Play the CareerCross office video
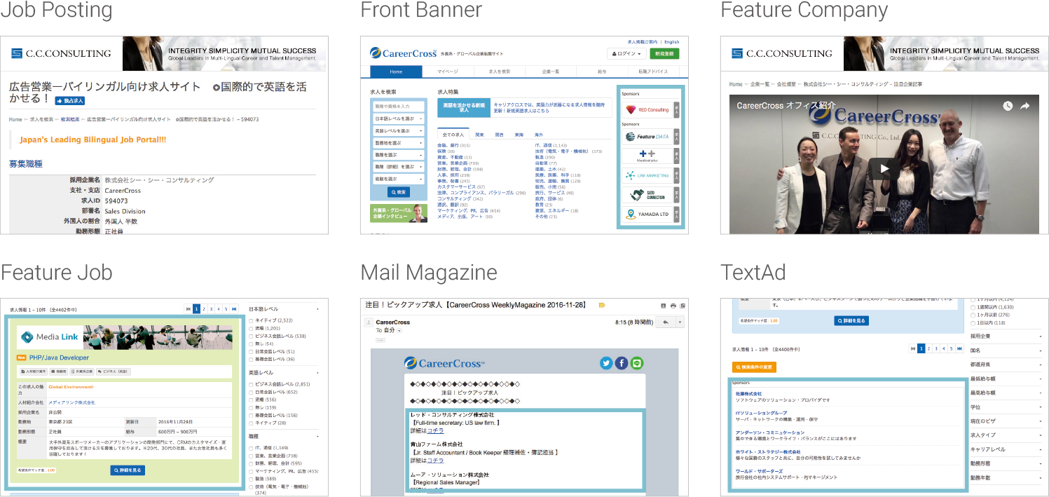The height and width of the screenshot is (497, 1049). pos(884,168)
